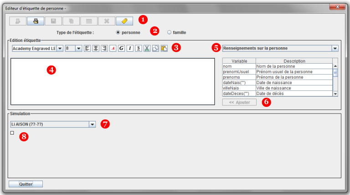Click the Quitter button
The image size is (350, 195).
pyautogui.click(x=26, y=184)
